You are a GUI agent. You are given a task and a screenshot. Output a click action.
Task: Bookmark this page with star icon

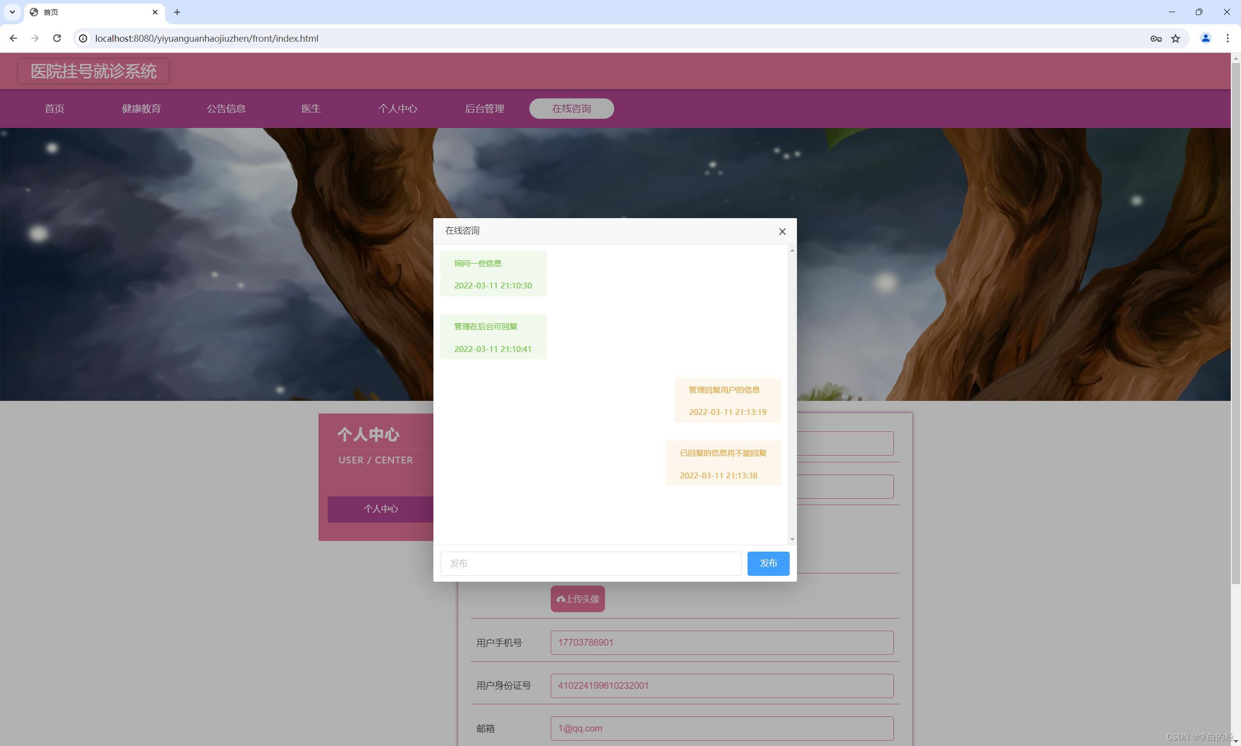[1175, 38]
